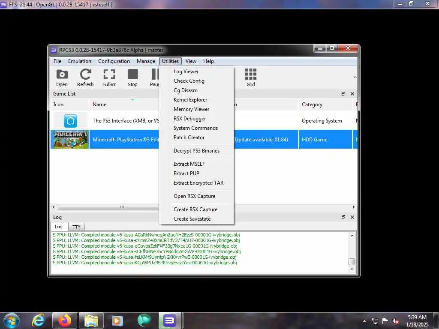
Task: Float the Log panel
Action: pyautogui.click(x=343, y=217)
